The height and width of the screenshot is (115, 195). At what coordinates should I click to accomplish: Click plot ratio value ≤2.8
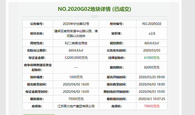tap(152, 34)
